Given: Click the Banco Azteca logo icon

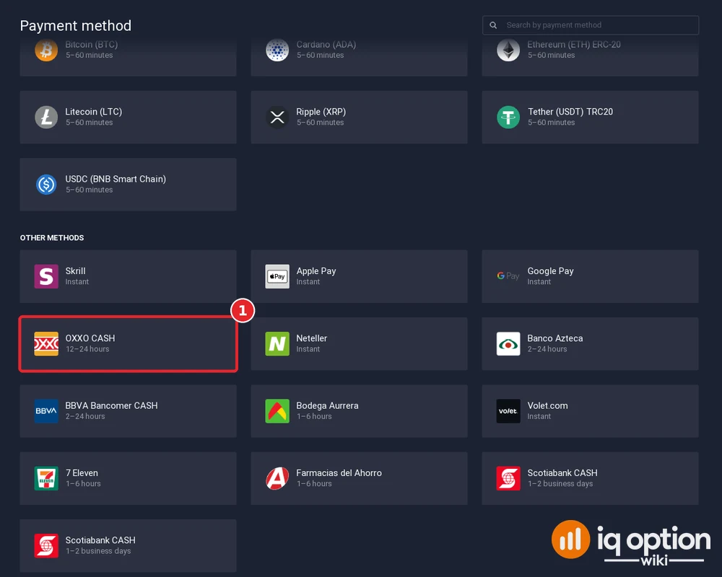Looking at the screenshot, I should [508, 344].
